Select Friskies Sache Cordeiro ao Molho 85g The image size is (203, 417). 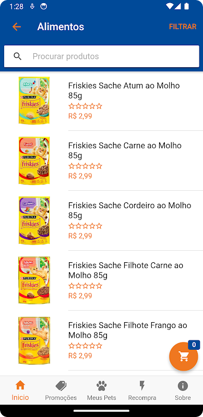click(101, 220)
